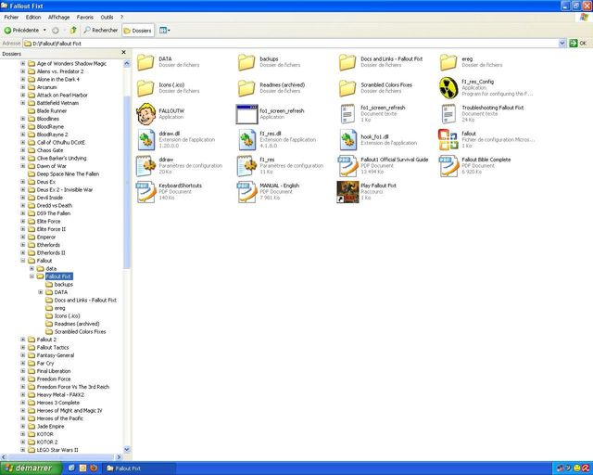The image size is (593, 475).
Task: Click the démarrer Start button
Action: tap(31, 469)
